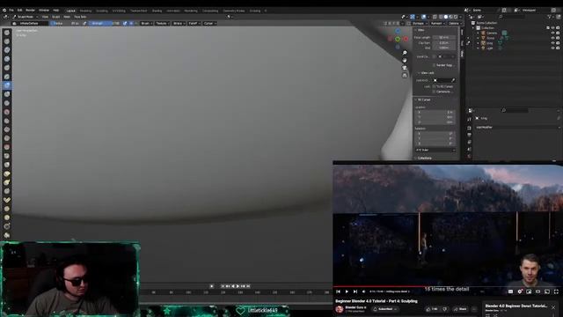
Task: Enter YouTube fullscreen mode
Action: pos(556,291)
